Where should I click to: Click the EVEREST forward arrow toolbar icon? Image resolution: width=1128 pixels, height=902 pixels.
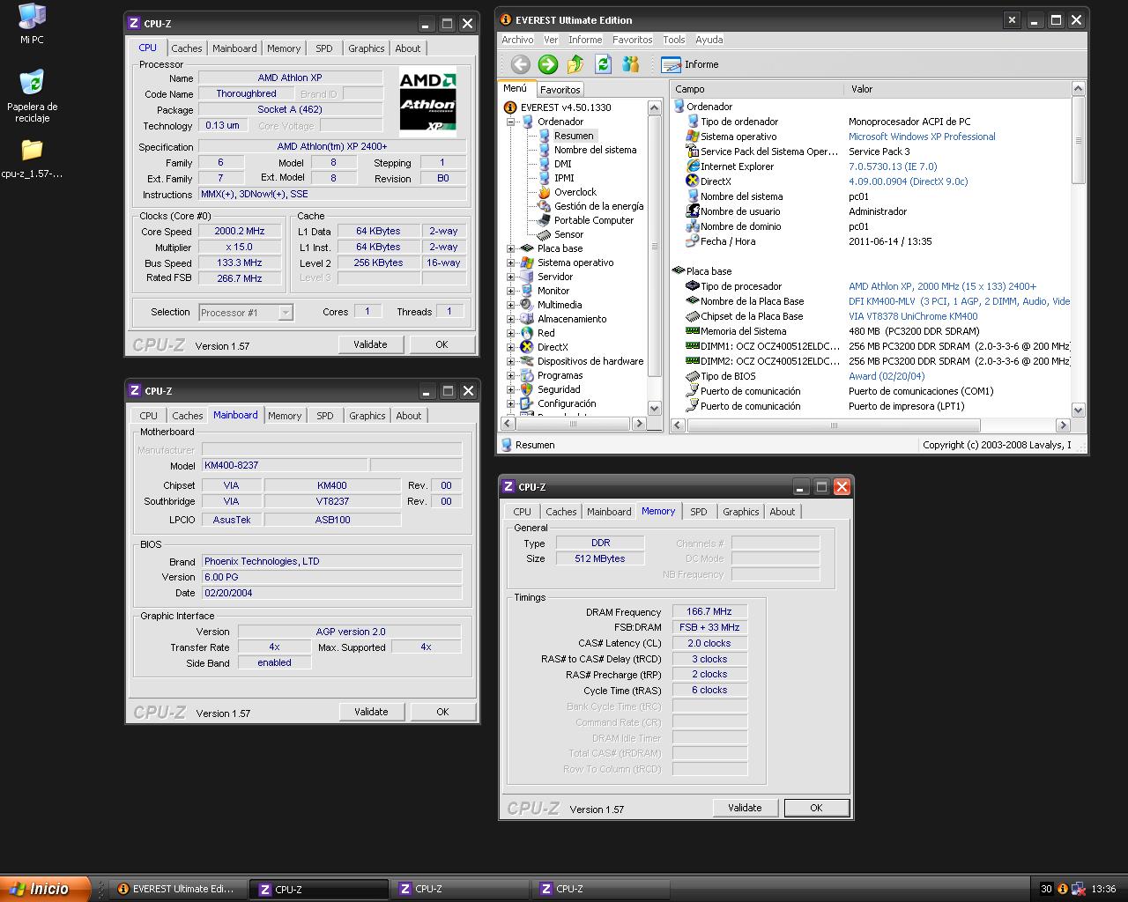tap(548, 64)
